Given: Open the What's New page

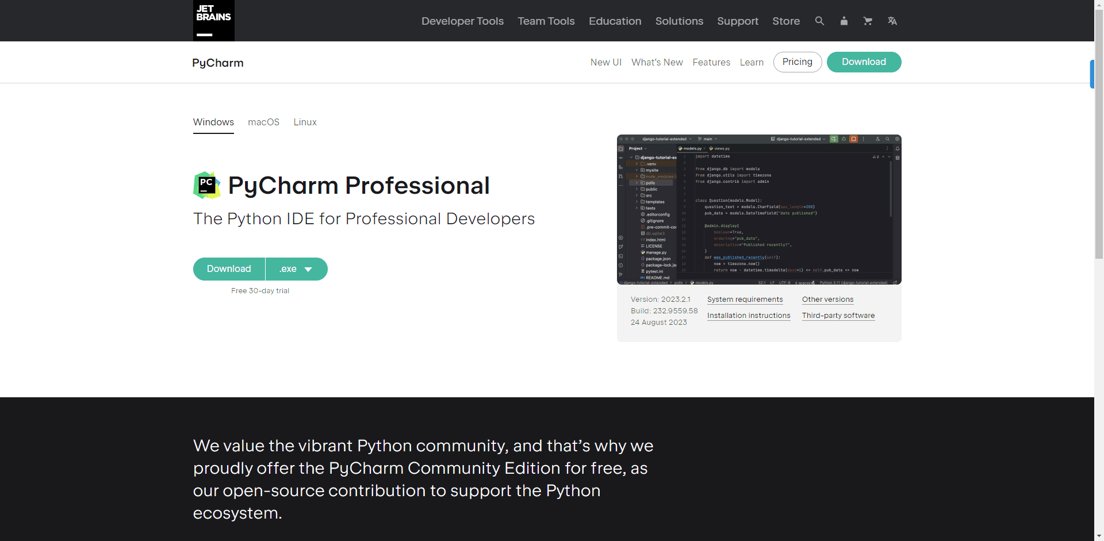Looking at the screenshot, I should (x=657, y=62).
